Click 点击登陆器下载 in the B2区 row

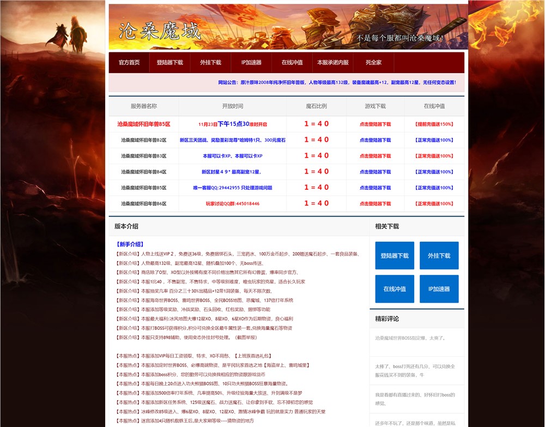point(375,140)
